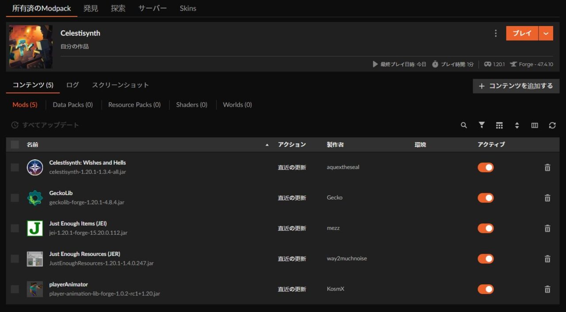
Task: Click the Celestisynth: Wishes and Hells mod icon
Action: (x=35, y=167)
